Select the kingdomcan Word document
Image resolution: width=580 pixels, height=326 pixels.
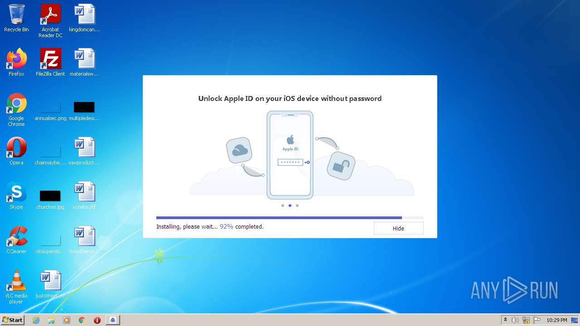pos(84,19)
